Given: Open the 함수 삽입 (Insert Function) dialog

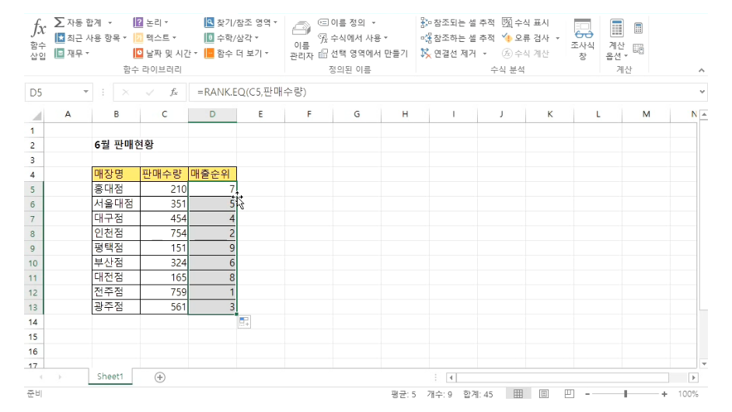Looking at the screenshot, I should tap(38, 39).
